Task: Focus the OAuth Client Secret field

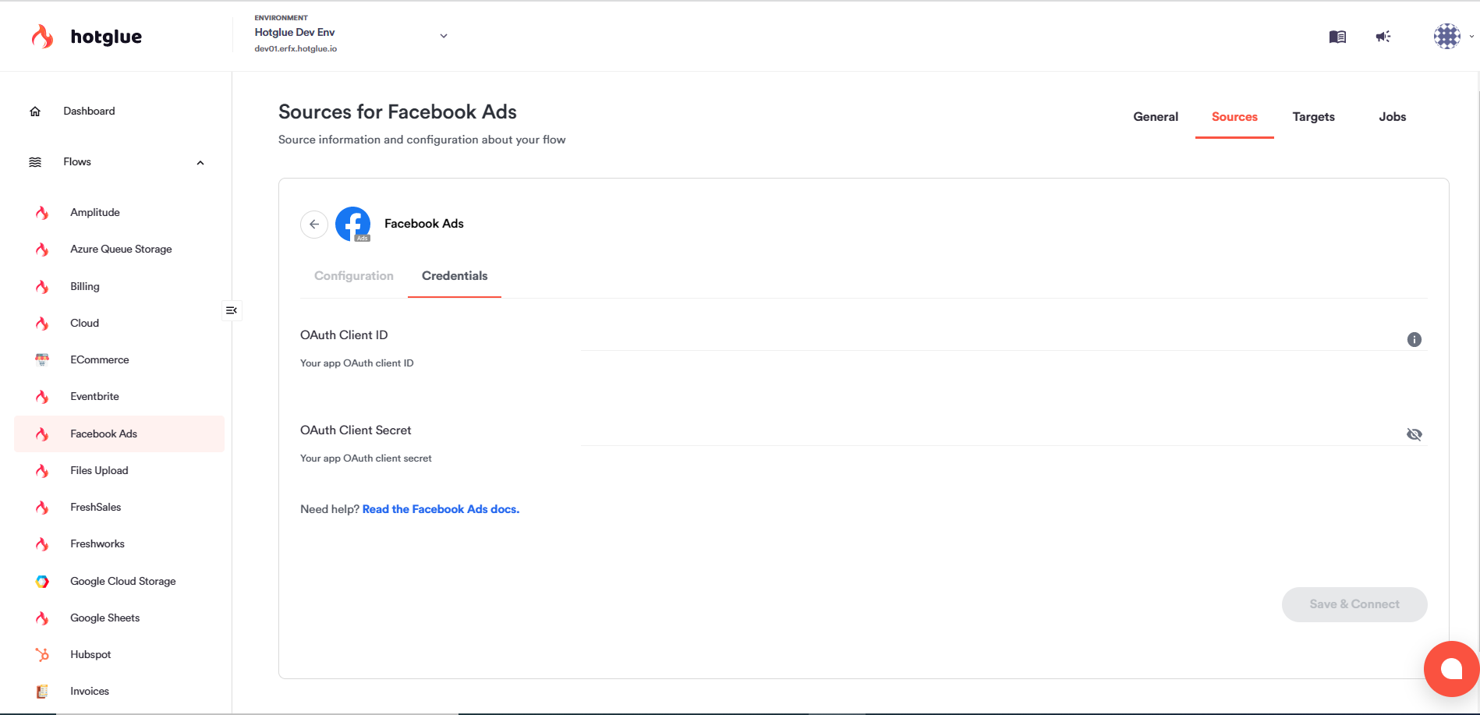Action: (990, 434)
